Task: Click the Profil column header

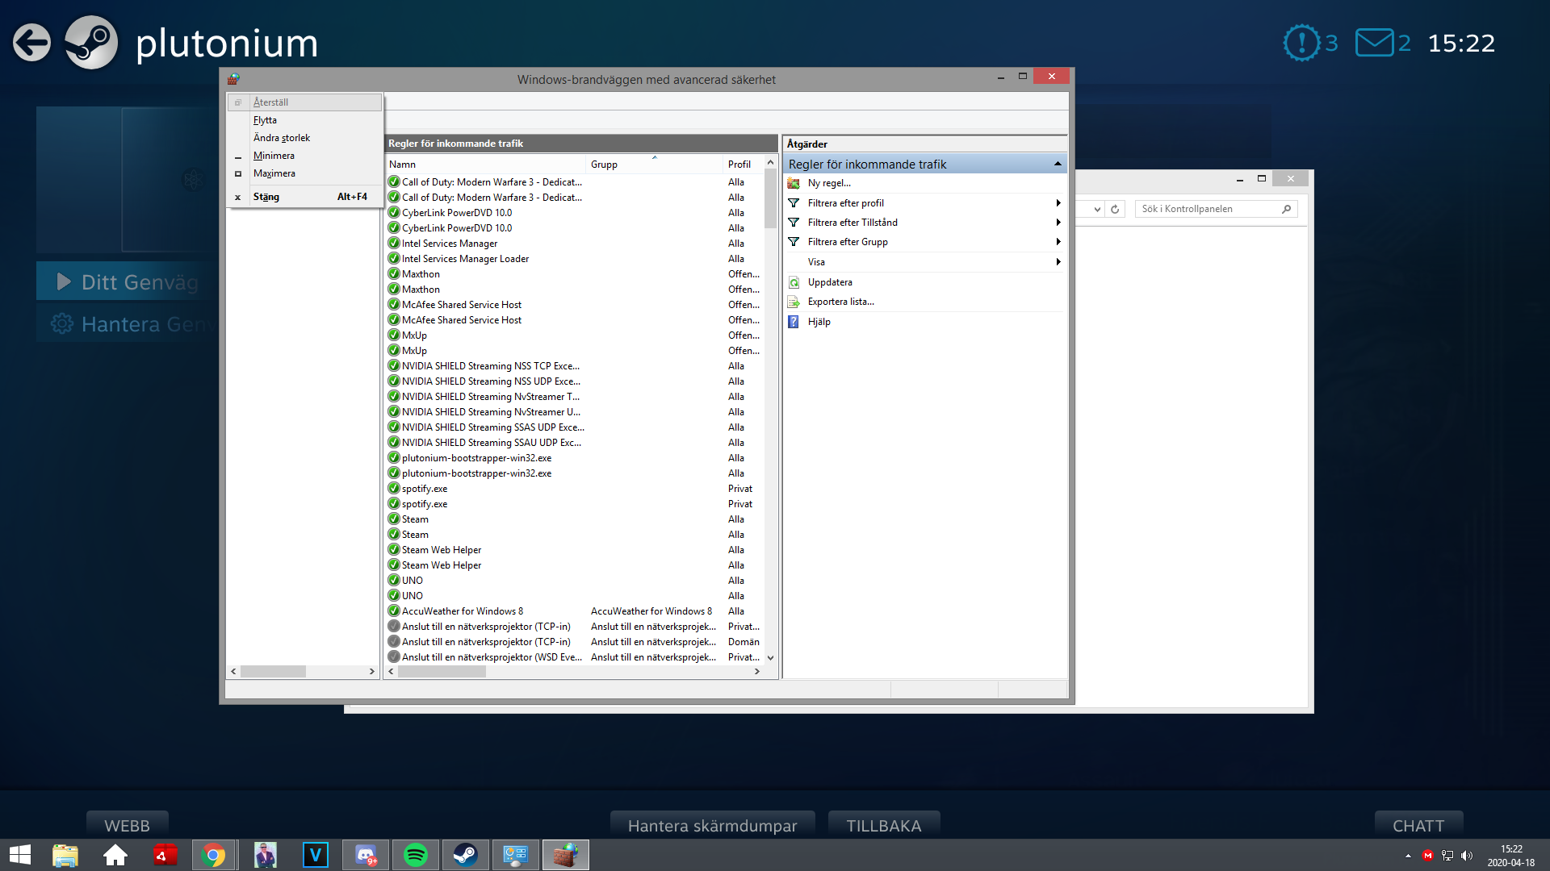Action: pos(744,165)
